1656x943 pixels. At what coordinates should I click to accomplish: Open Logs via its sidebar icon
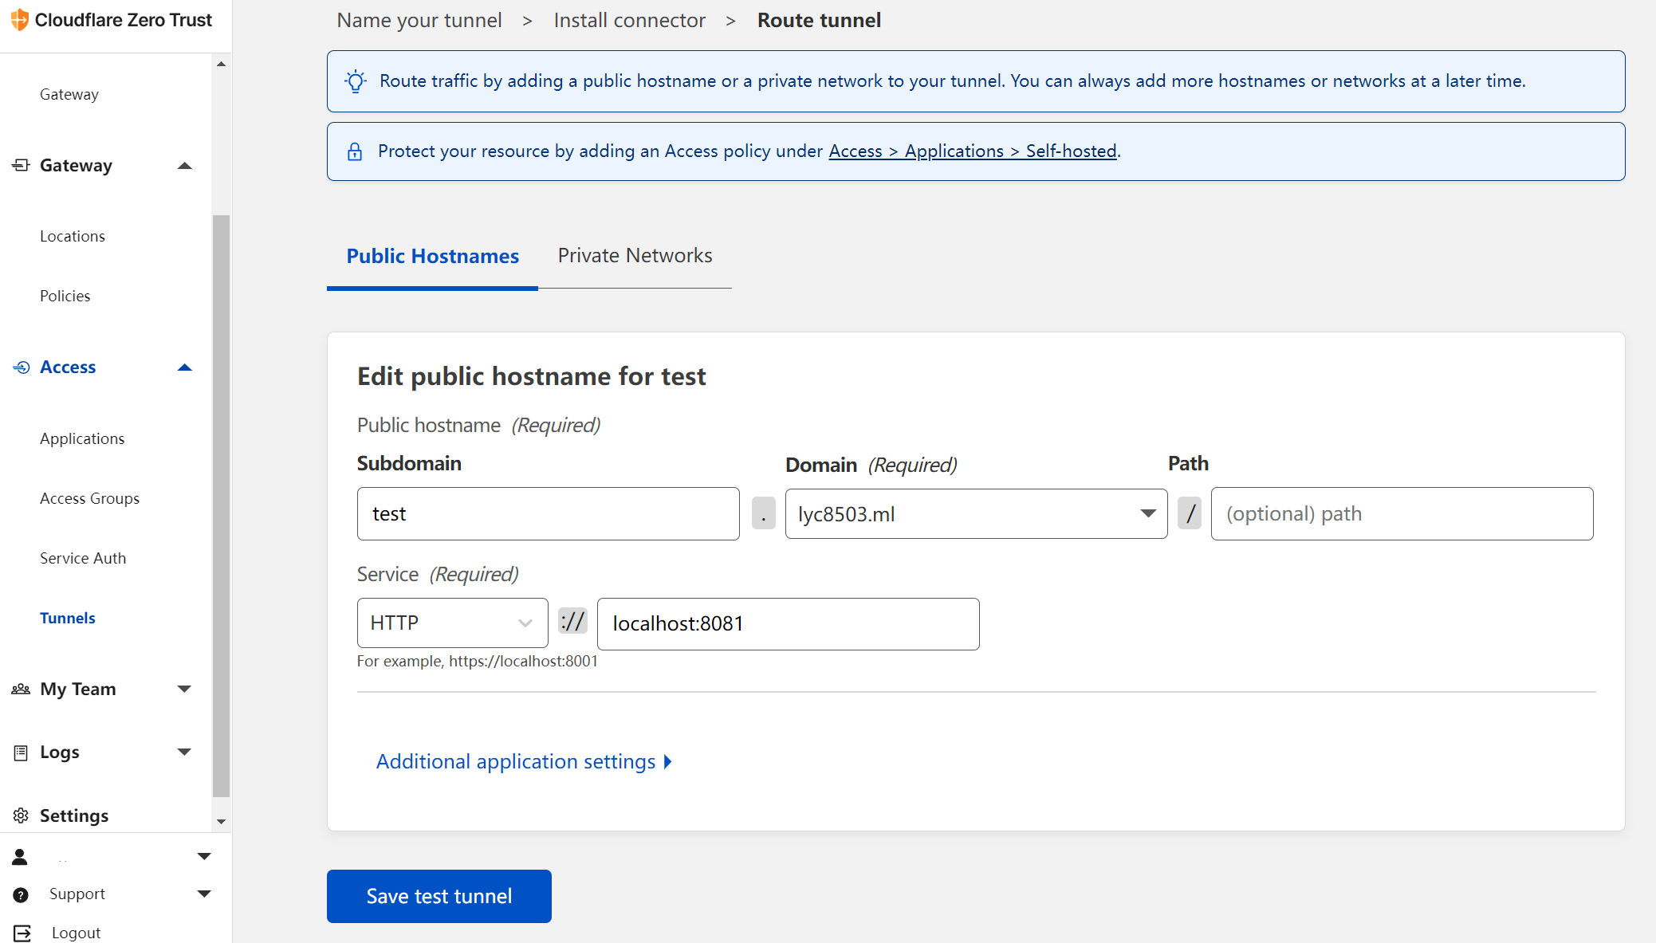[20, 752]
